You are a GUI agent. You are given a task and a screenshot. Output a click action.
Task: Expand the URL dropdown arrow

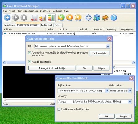[108, 46]
